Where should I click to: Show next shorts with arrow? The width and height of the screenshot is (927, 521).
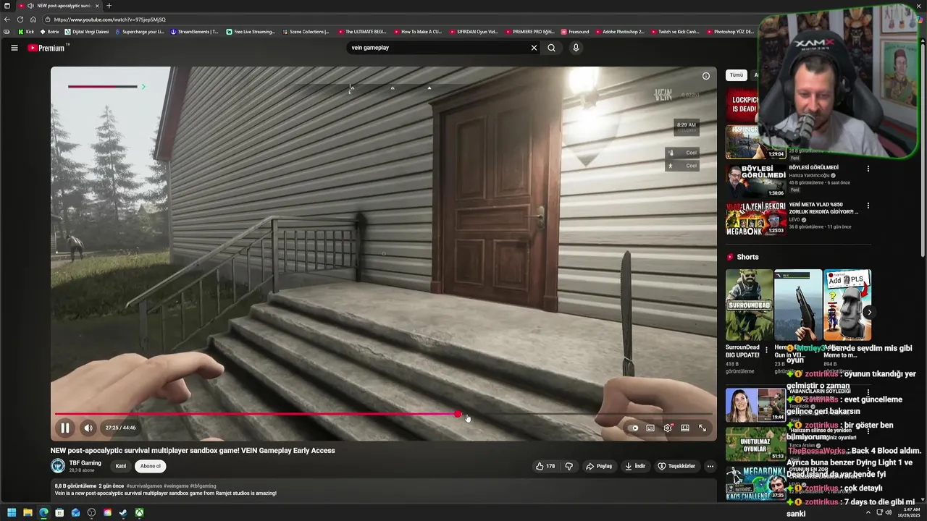[x=869, y=312]
